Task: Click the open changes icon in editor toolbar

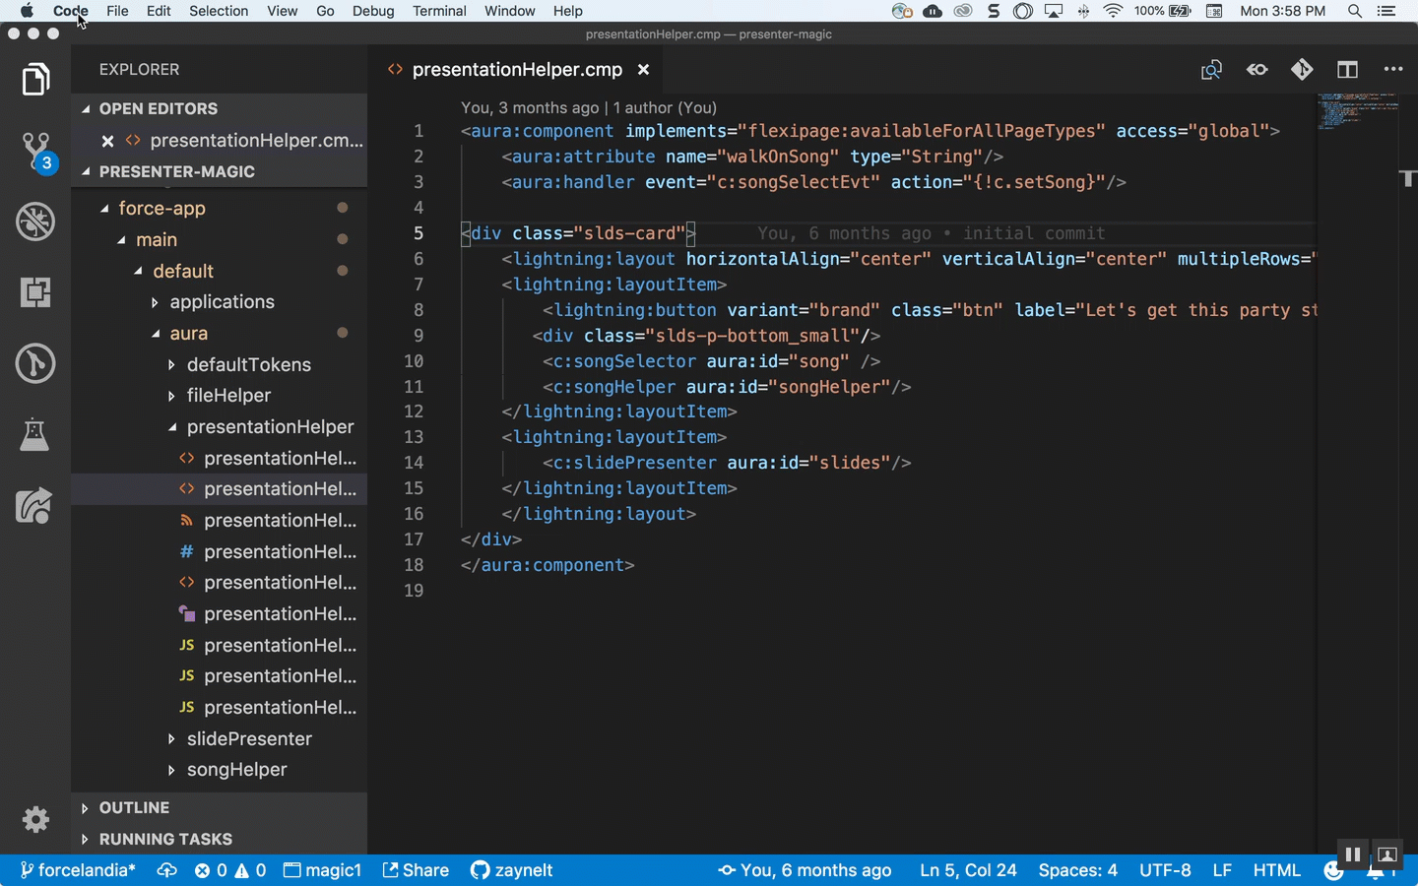Action: tap(1211, 70)
